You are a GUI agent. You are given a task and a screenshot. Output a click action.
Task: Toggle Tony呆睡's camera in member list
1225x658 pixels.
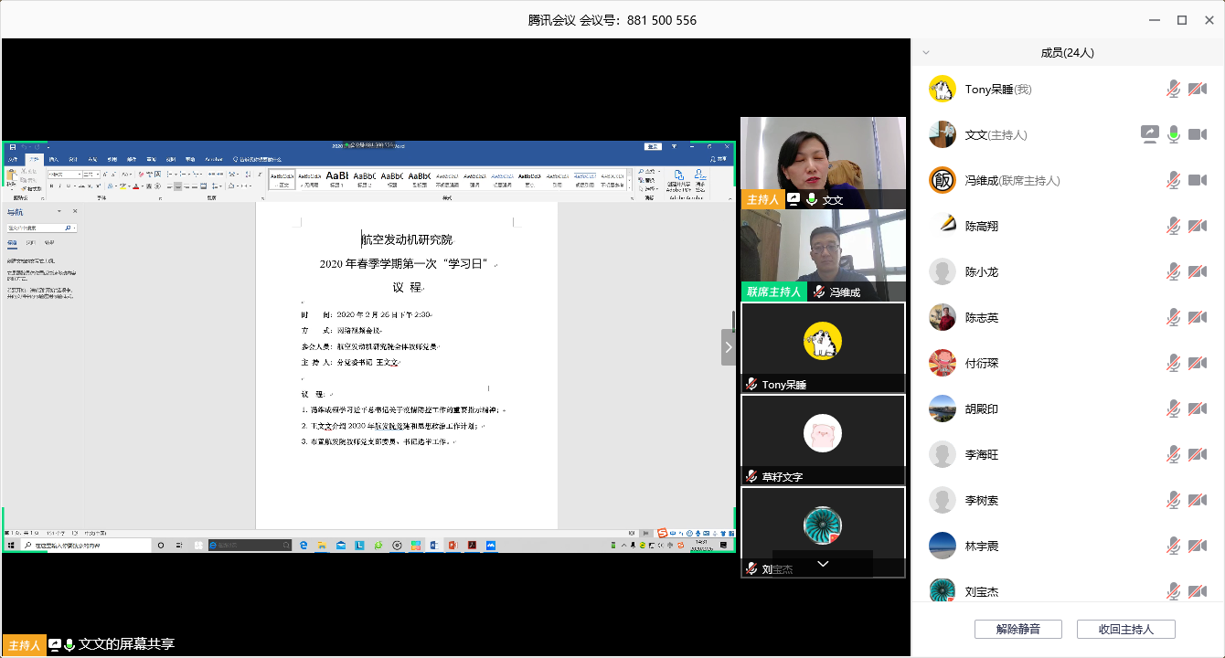[x=1198, y=90]
